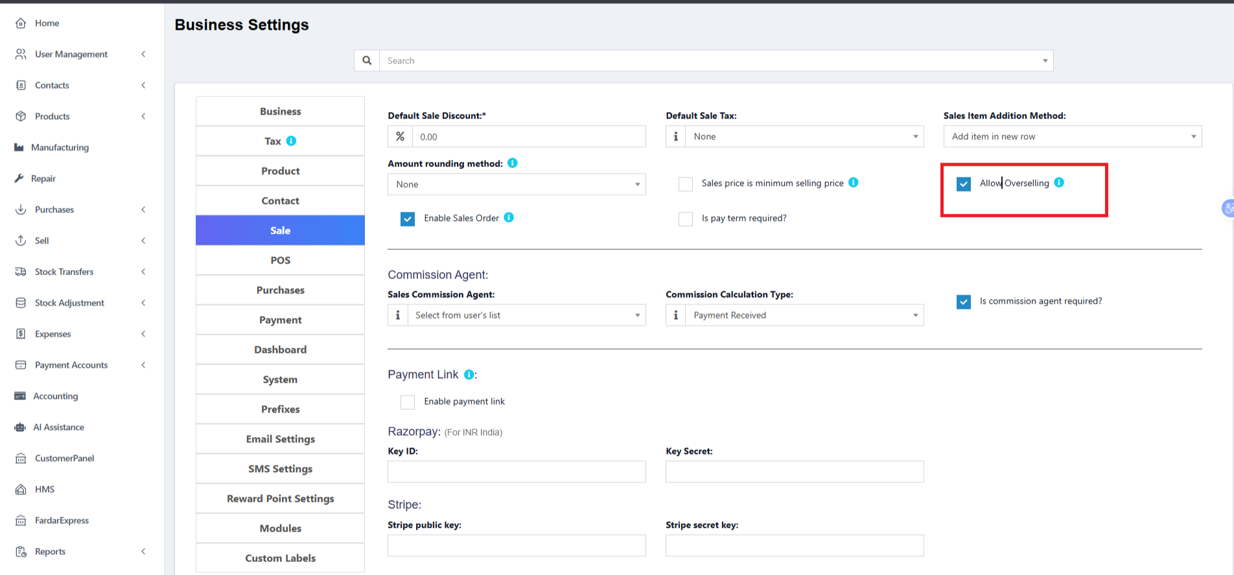
Task: Expand the User Management sidebar menu
Action: pos(71,54)
